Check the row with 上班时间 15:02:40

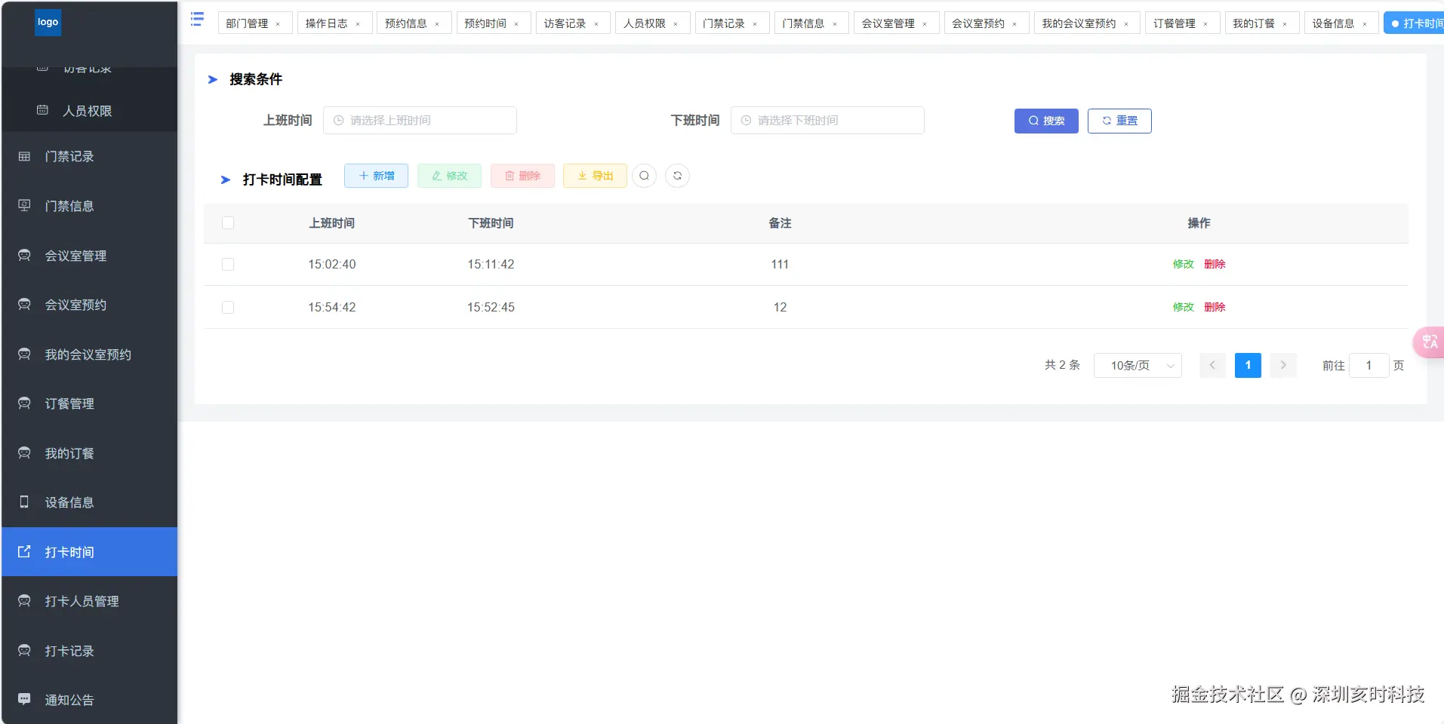pos(228,264)
